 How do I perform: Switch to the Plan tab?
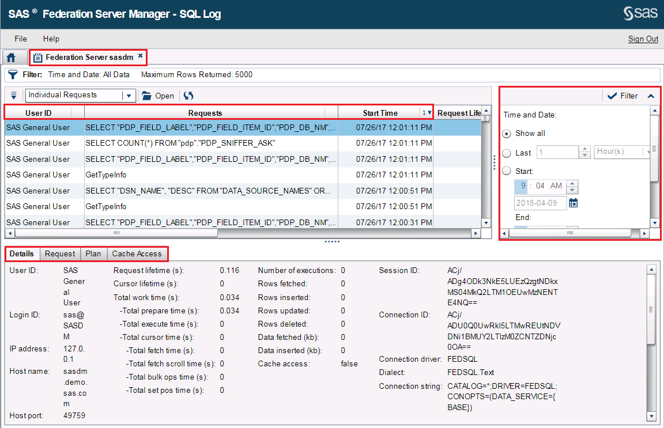[x=93, y=253]
